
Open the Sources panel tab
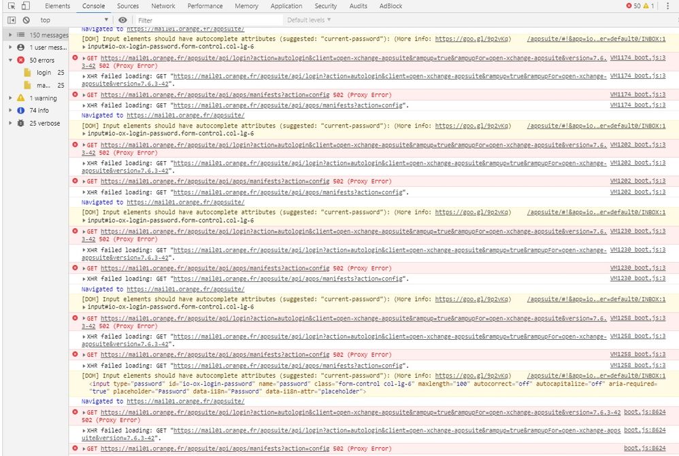tap(128, 5)
